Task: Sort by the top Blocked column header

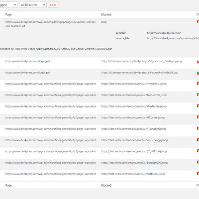Action: pyautogui.click(x=106, y=14)
